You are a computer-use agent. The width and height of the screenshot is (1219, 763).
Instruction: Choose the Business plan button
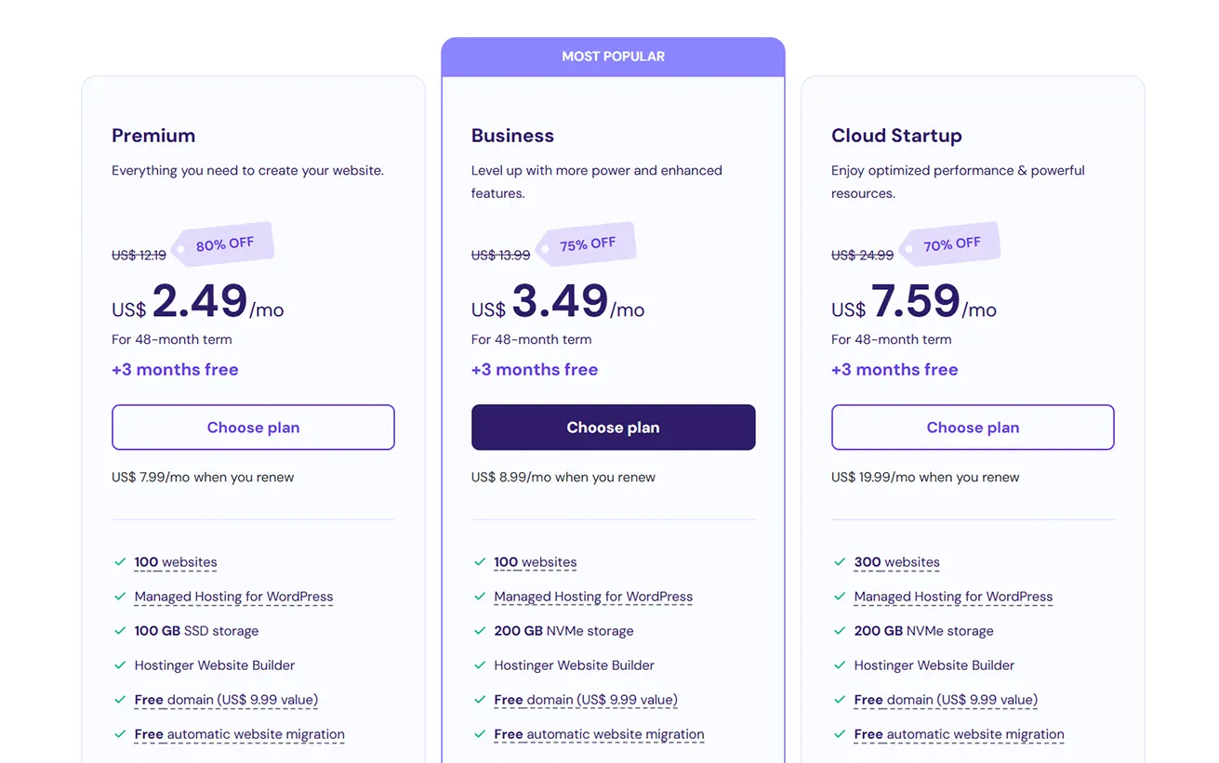click(613, 428)
